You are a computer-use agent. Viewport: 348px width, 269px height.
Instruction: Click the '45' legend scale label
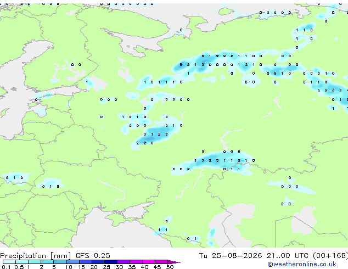click(x=157, y=267)
